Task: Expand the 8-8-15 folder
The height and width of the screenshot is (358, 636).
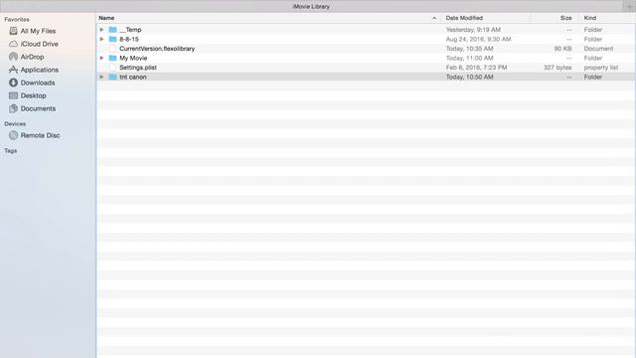Action: click(101, 39)
